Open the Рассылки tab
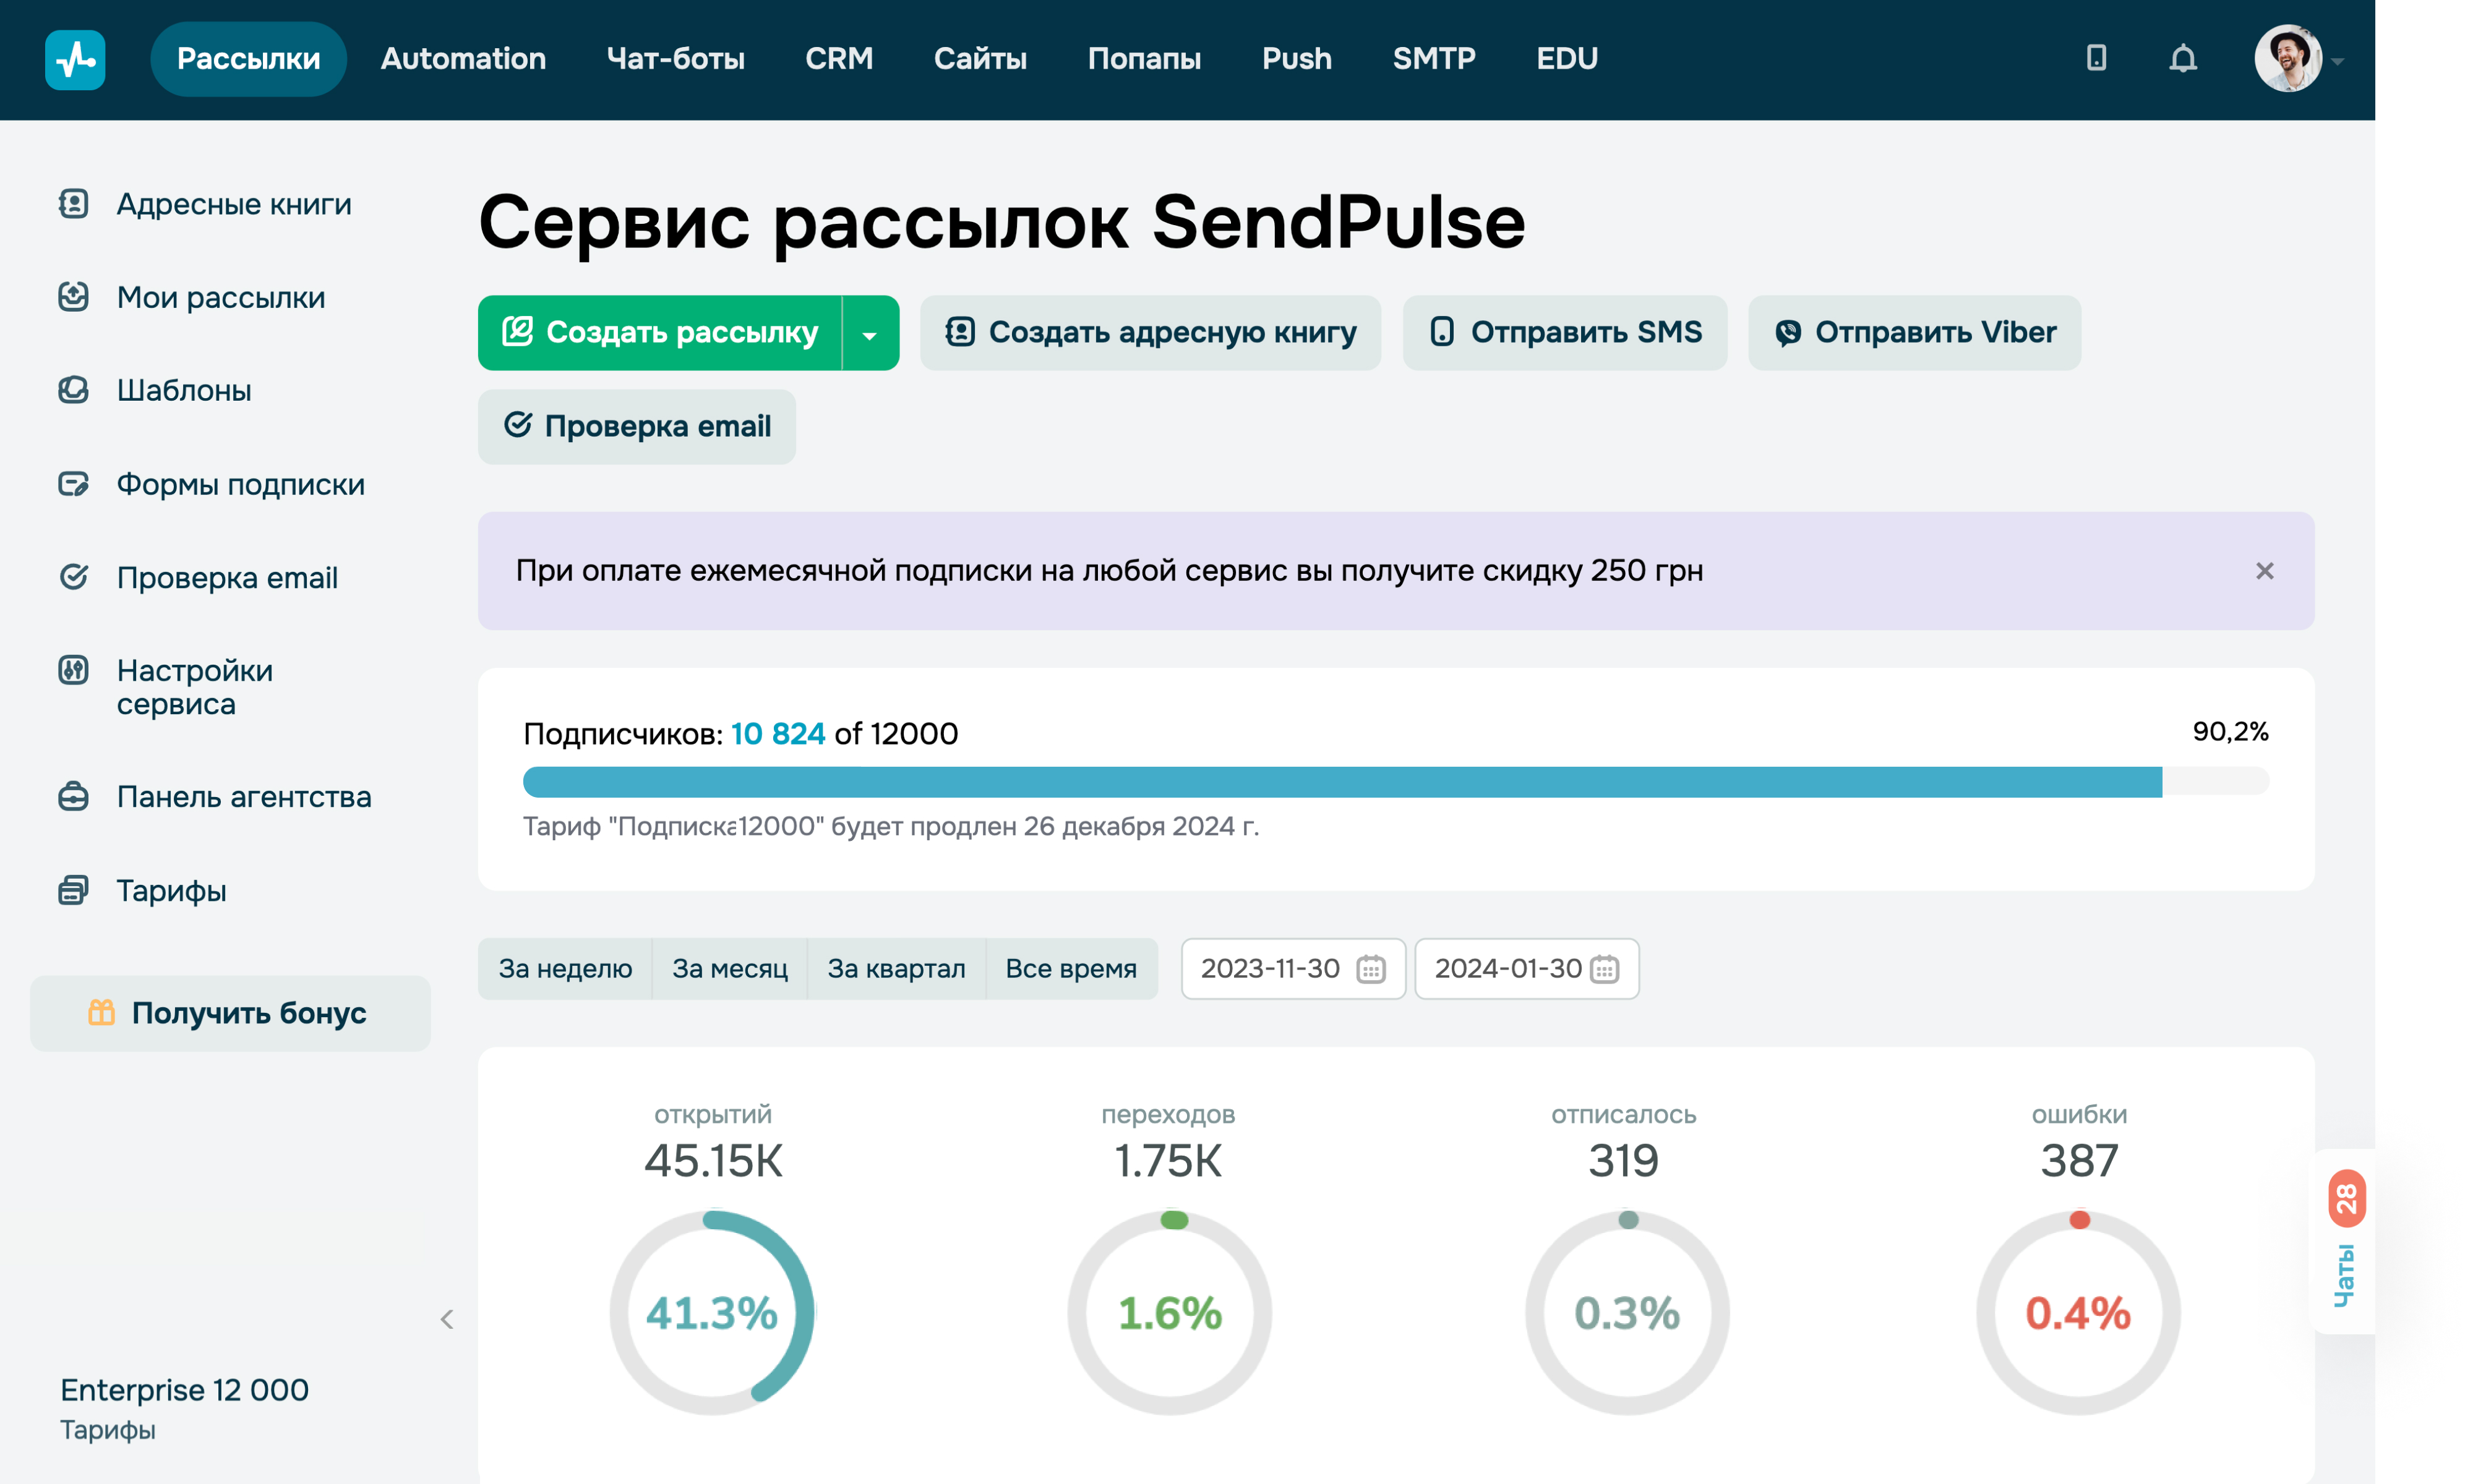 (248, 59)
